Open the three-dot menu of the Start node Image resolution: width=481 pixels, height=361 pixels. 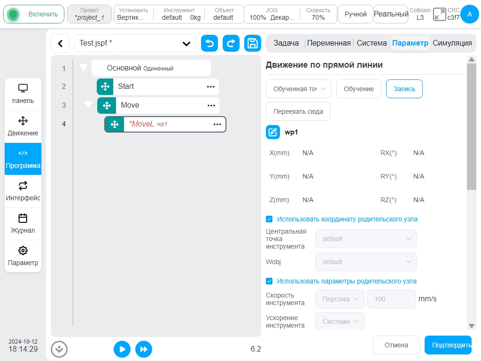point(210,86)
